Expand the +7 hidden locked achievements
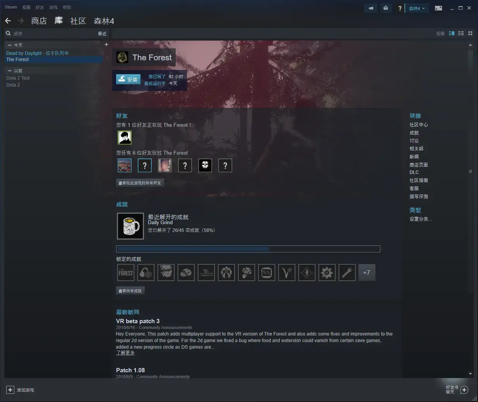This screenshot has width=478, height=402. [367, 273]
